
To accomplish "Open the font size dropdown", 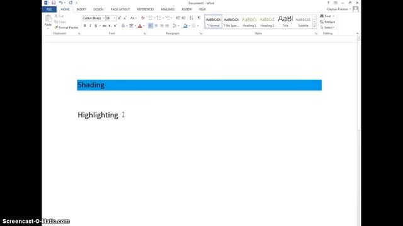I will pyautogui.click(x=115, y=18).
